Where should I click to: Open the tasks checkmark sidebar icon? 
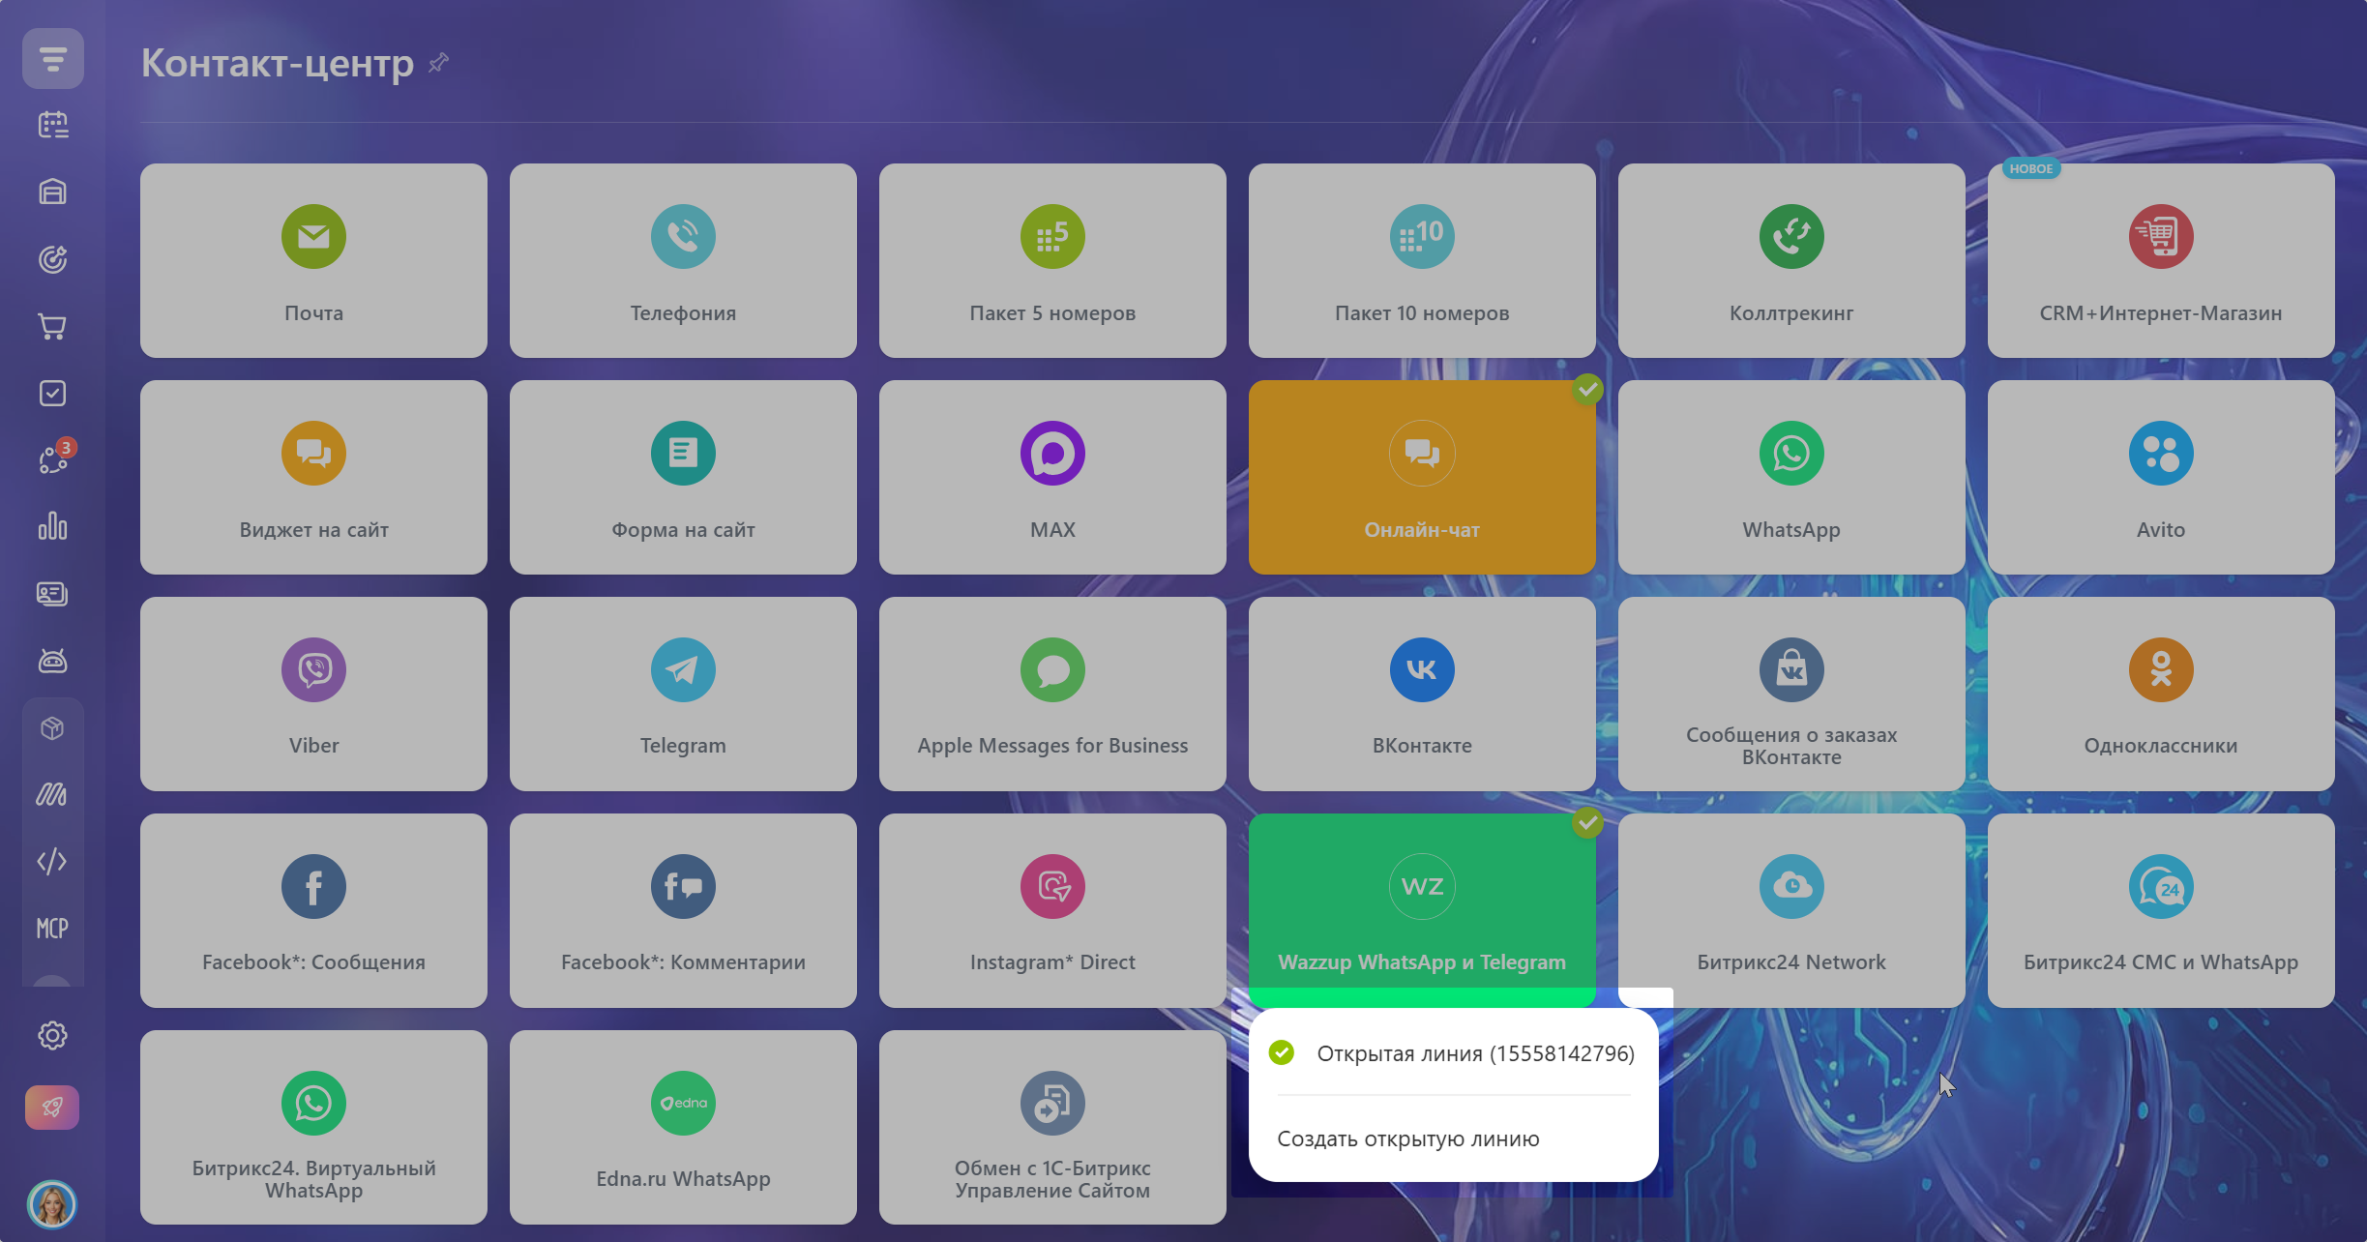[53, 393]
